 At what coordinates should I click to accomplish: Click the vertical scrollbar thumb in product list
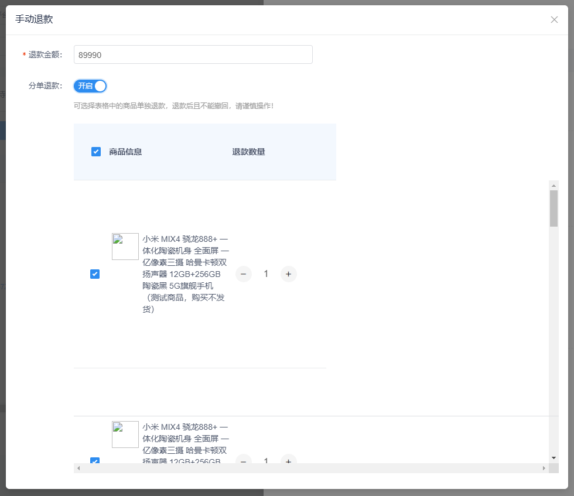[553, 208]
